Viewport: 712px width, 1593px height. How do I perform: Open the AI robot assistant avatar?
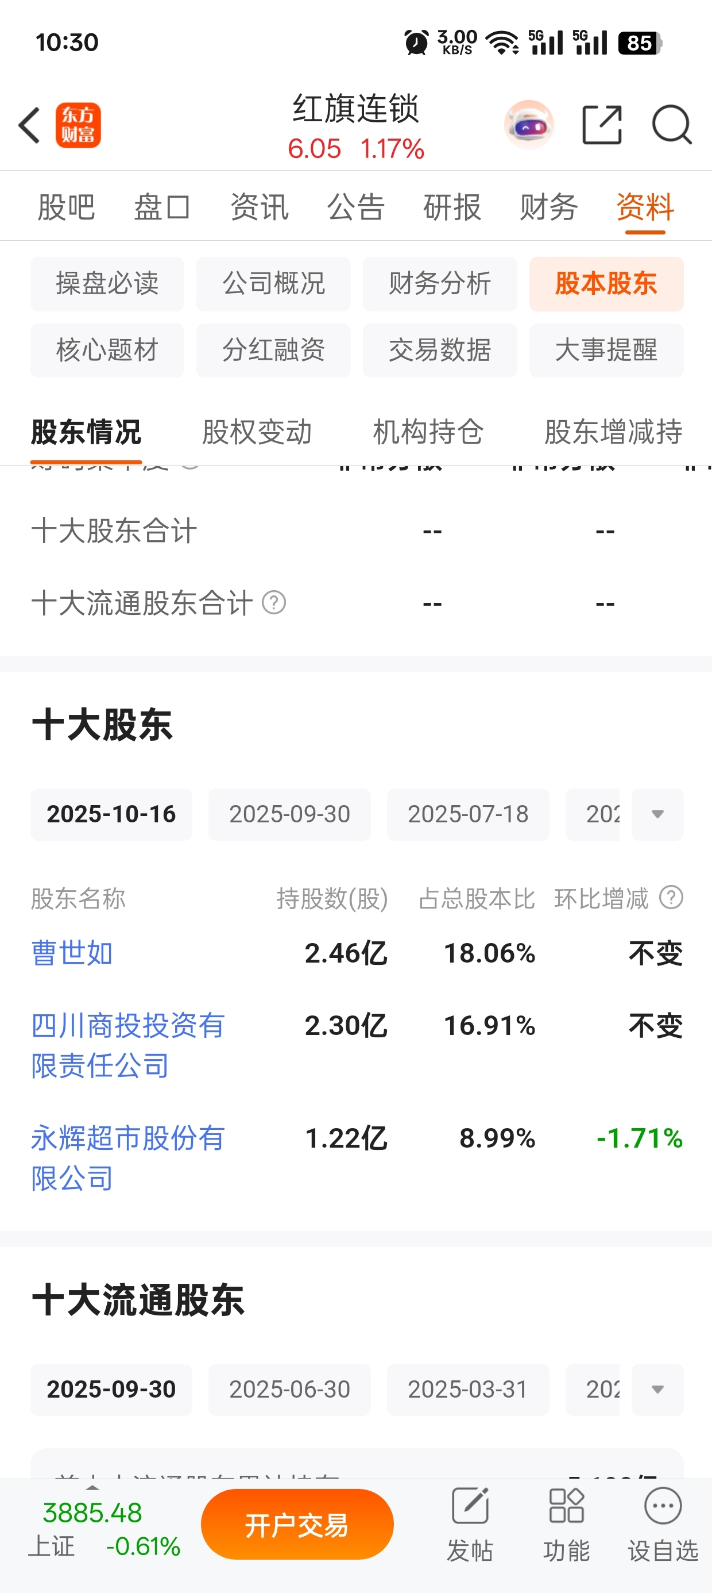529,125
